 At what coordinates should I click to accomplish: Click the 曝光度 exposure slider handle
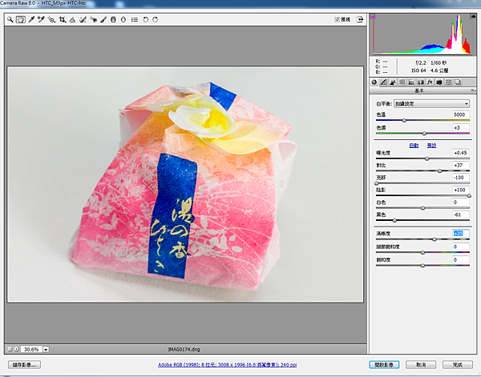(427, 158)
